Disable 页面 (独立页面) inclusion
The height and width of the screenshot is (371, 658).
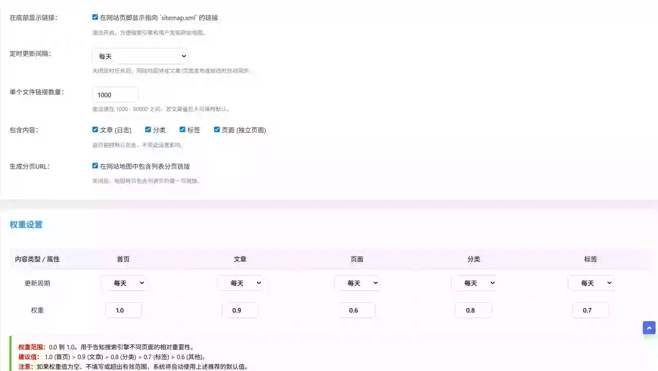pos(217,129)
